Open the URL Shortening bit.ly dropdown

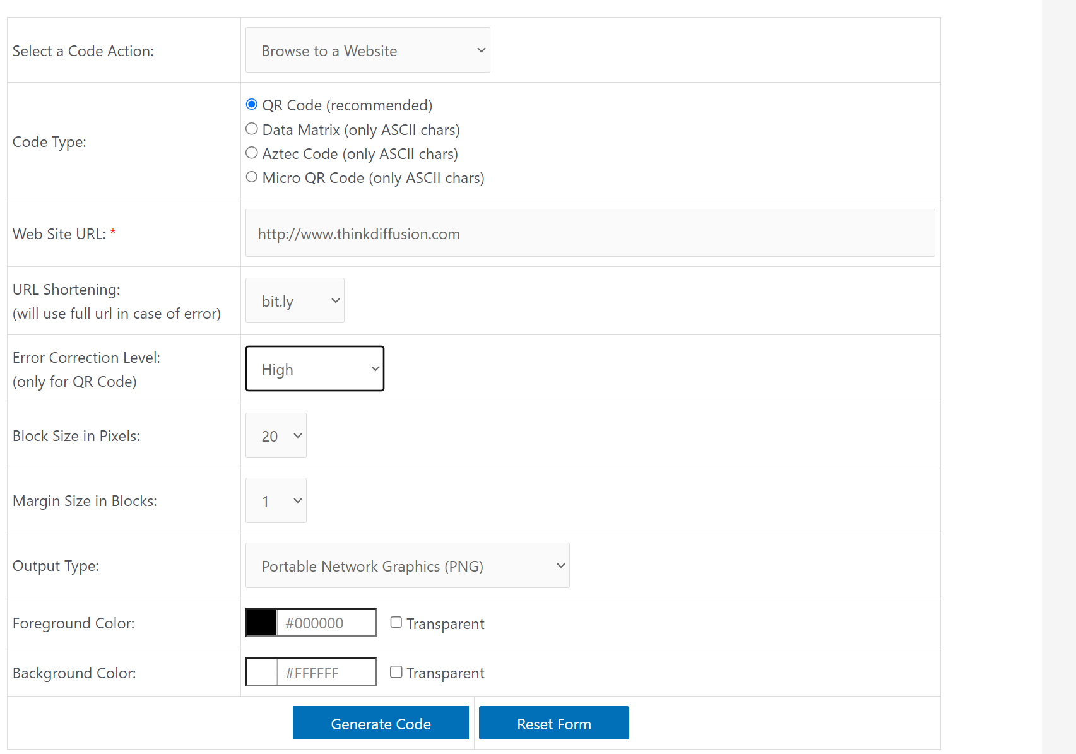click(x=295, y=300)
